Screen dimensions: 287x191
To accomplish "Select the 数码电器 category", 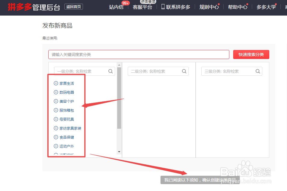I will pyautogui.click(x=67, y=93).
